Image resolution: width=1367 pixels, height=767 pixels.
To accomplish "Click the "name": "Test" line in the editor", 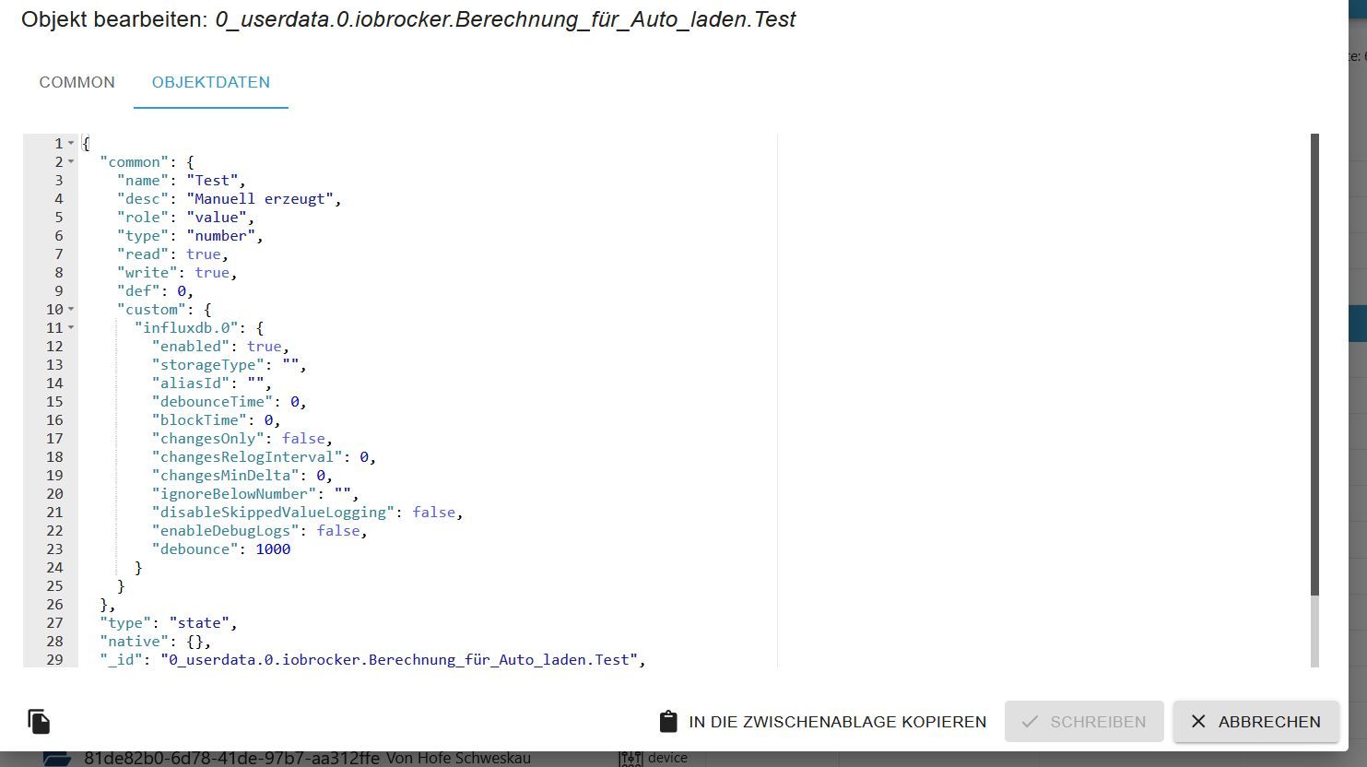I will tap(181, 181).
